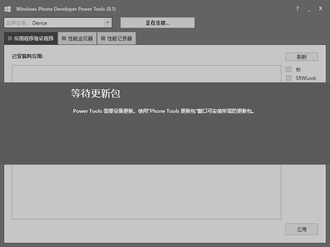Enable the 锁 checkbox
The height and width of the screenshot is (247, 330).
(289, 70)
